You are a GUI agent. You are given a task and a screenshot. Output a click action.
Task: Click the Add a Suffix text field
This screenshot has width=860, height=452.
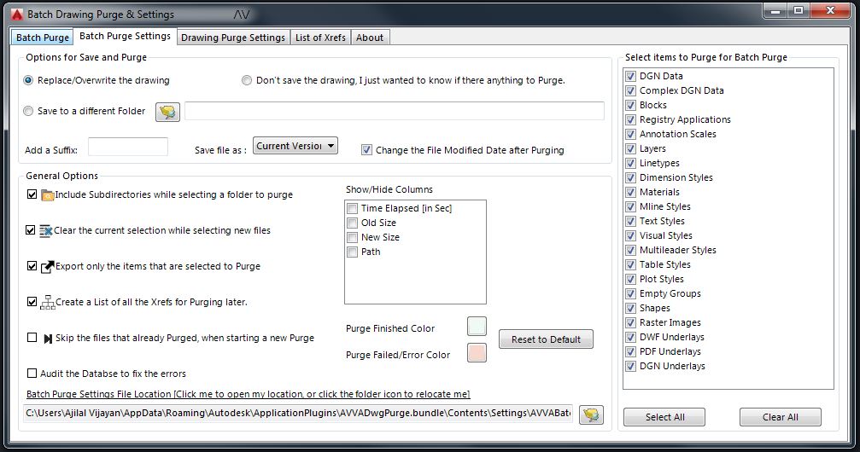point(128,147)
